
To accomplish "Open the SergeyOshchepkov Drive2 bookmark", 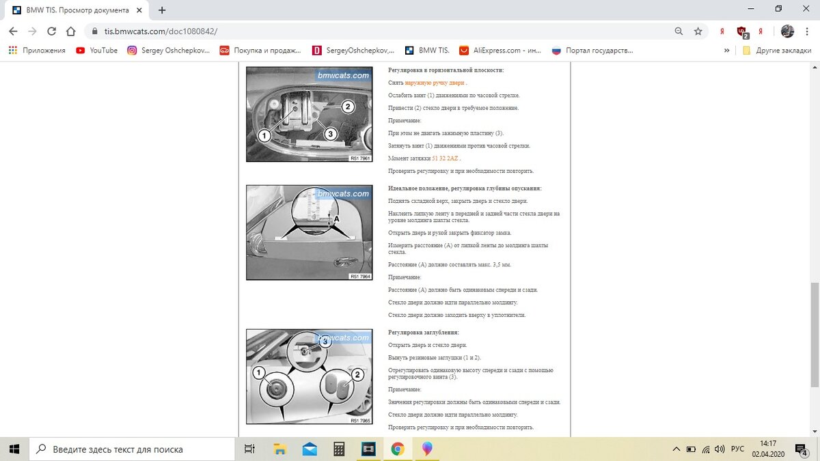I will click(353, 50).
